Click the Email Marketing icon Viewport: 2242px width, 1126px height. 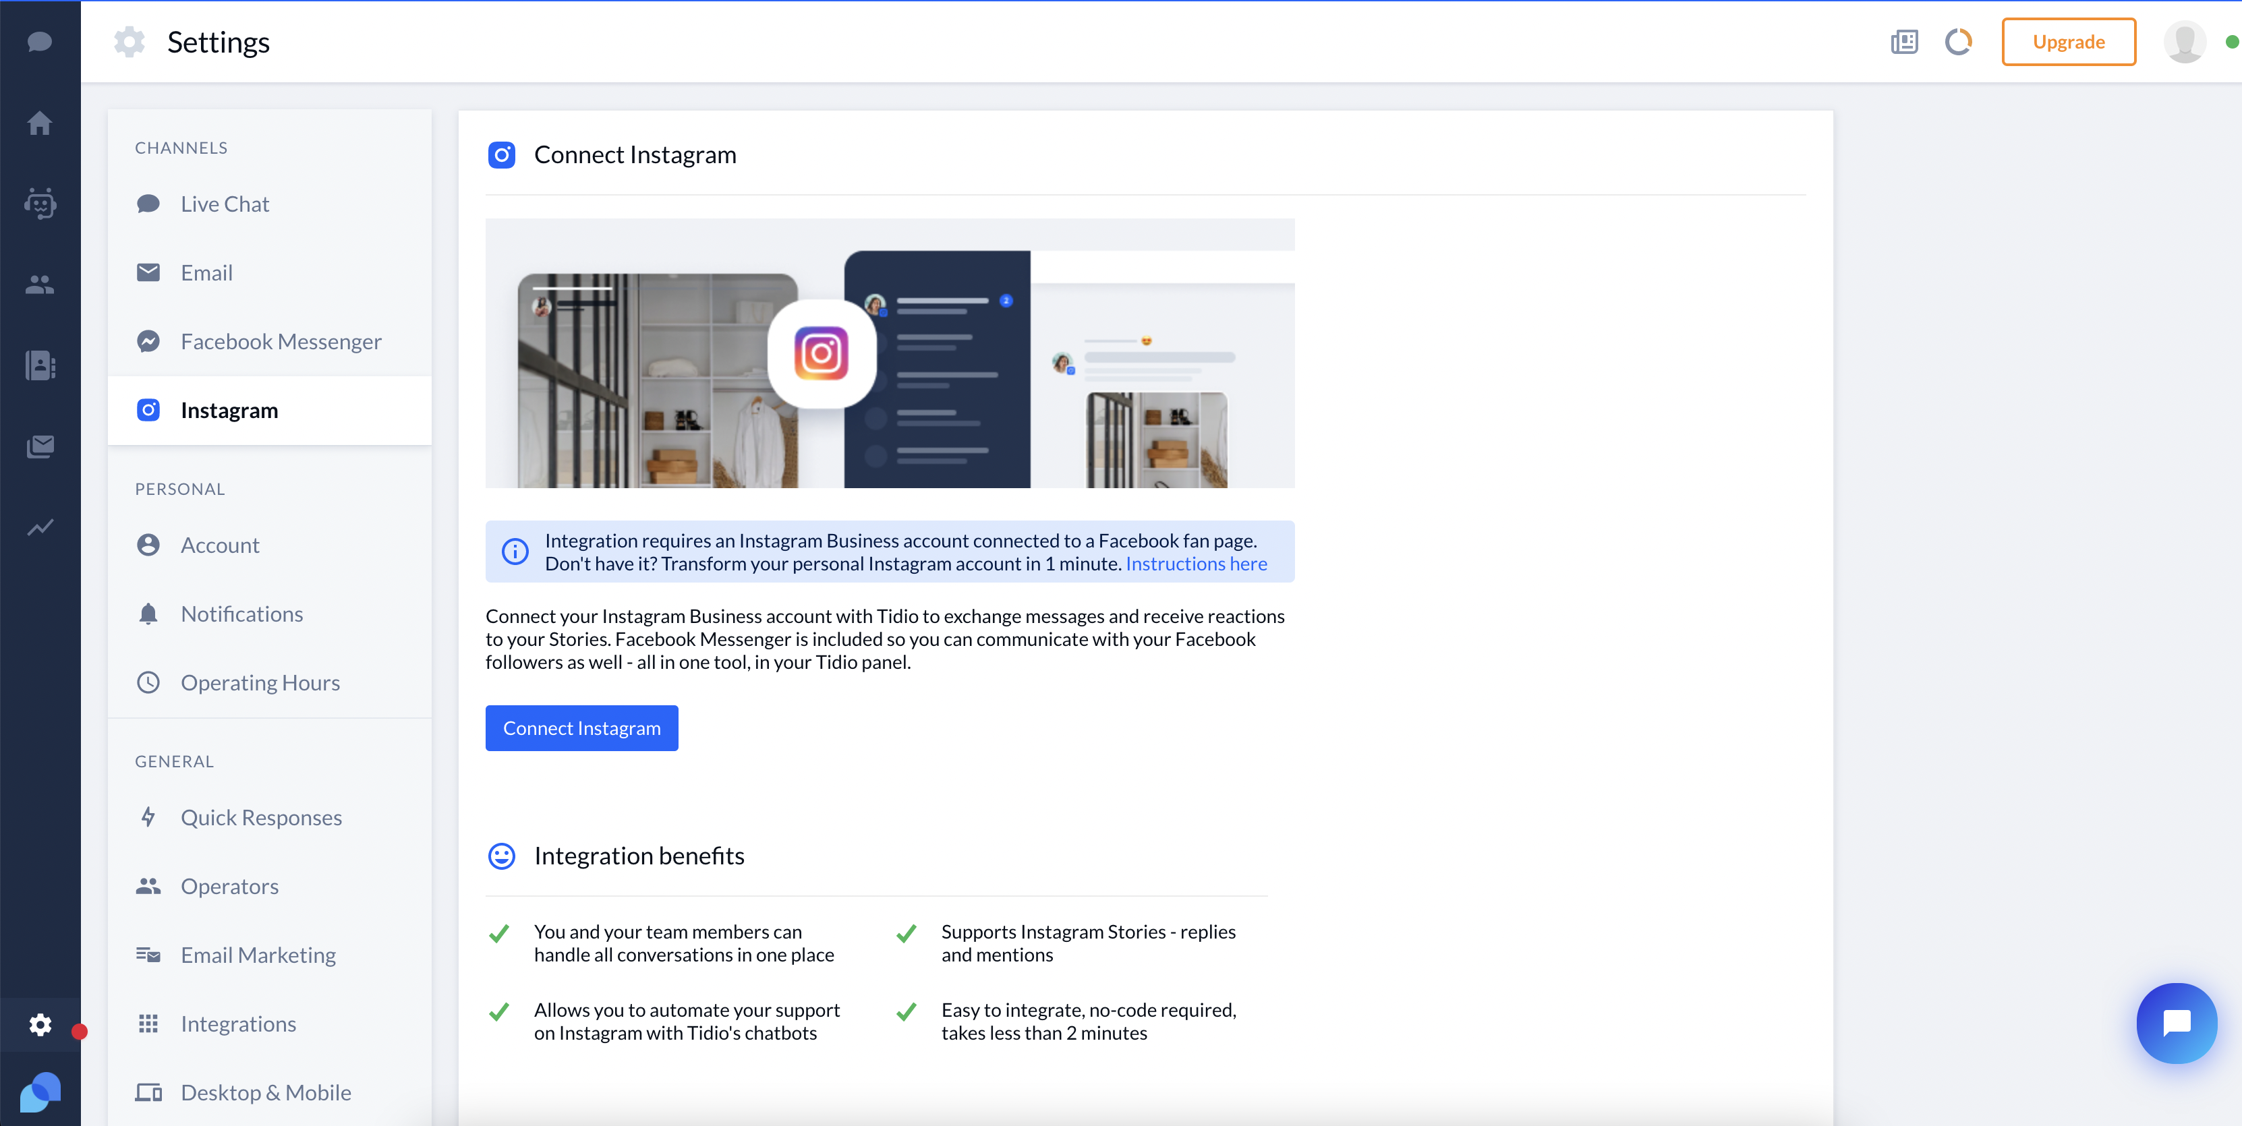pos(148,955)
